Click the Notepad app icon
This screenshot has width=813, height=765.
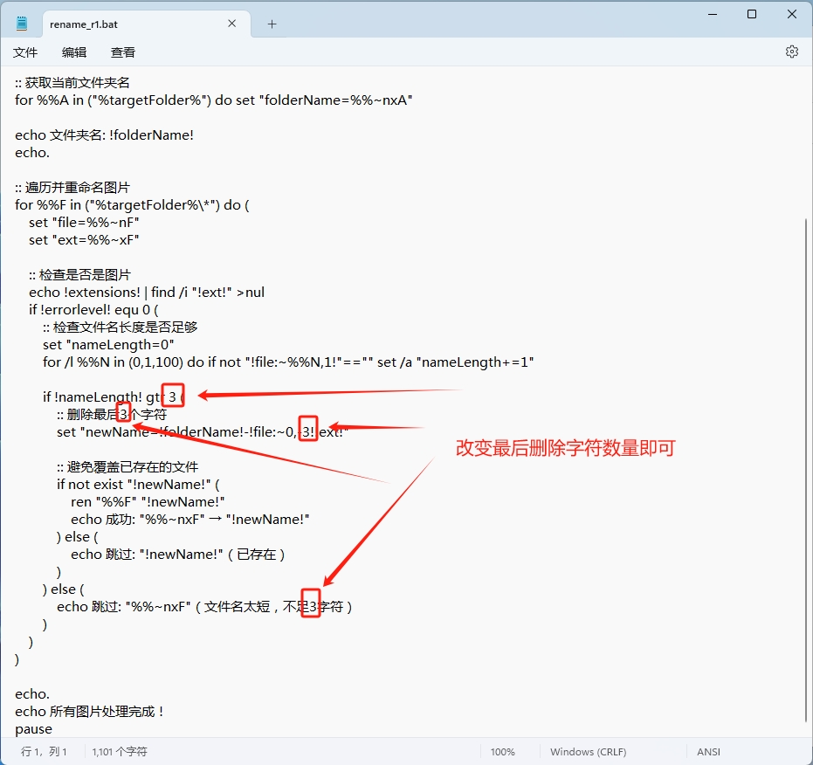22,24
